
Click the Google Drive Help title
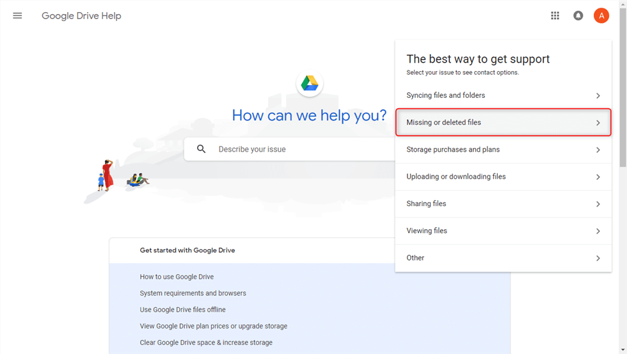(x=81, y=16)
